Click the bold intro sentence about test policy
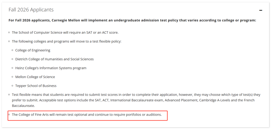272x130 pixels. tap(132, 20)
